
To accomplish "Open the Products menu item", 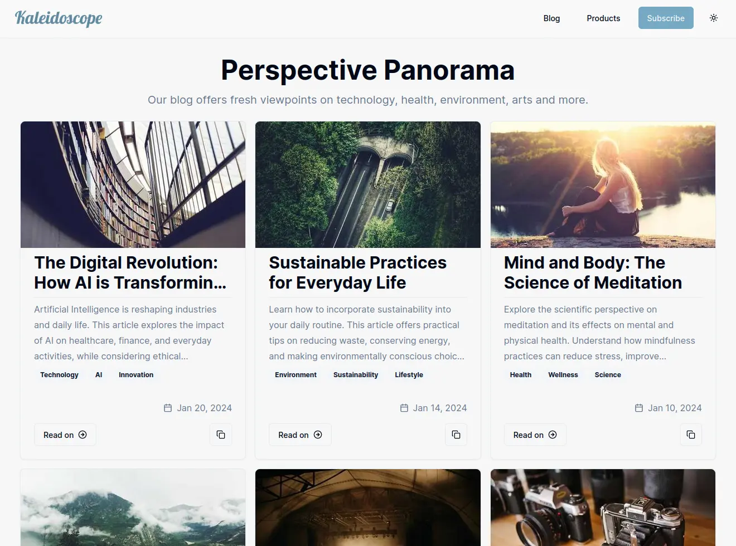I will [x=603, y=18].
